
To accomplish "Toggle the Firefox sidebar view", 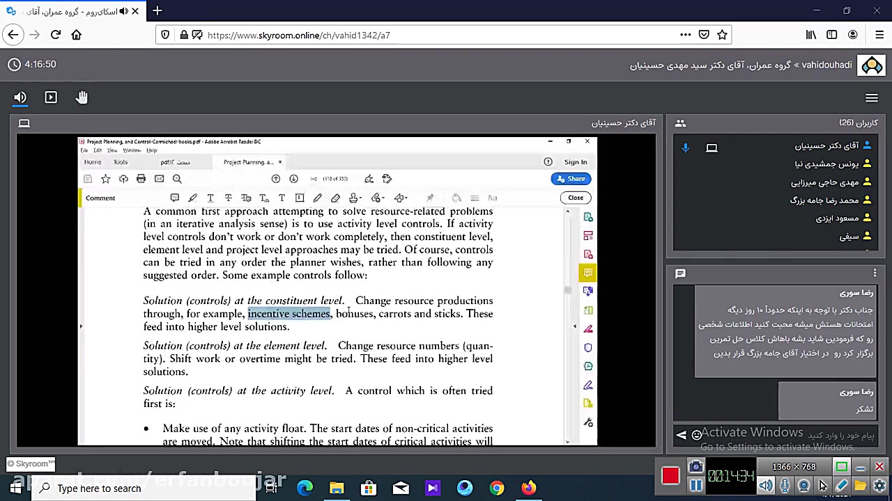I will click(831, 35).
